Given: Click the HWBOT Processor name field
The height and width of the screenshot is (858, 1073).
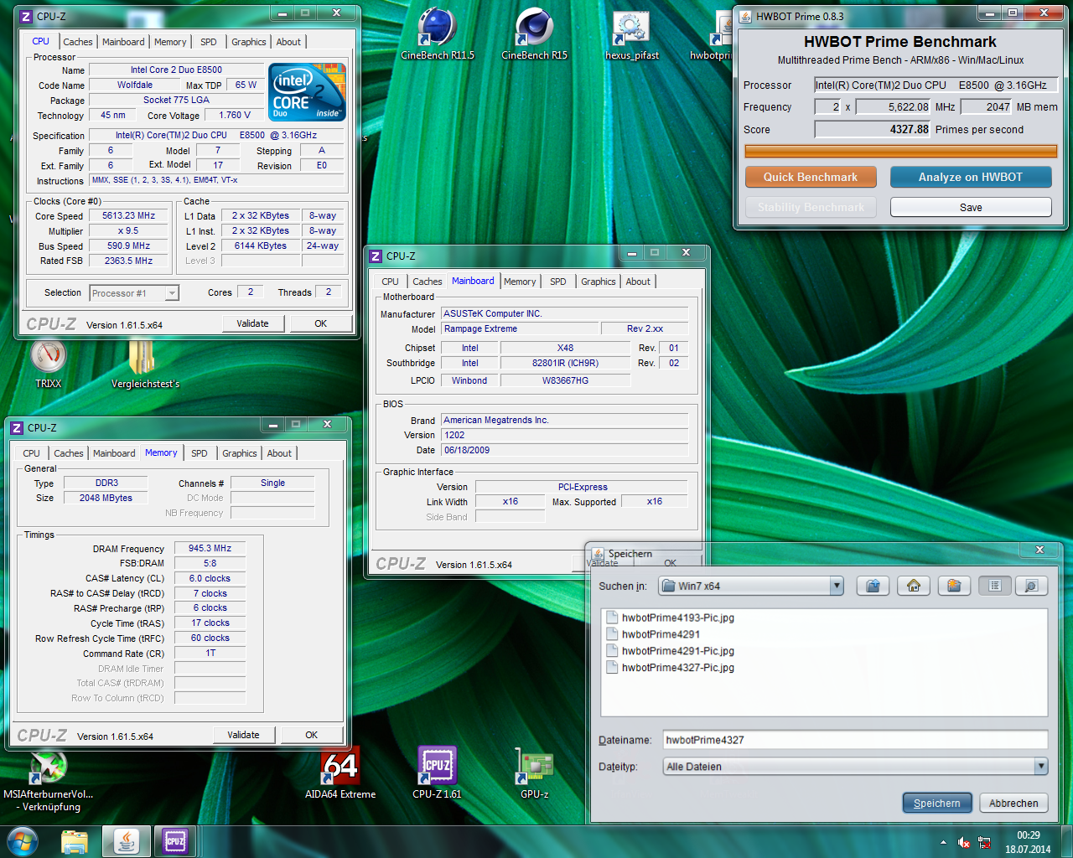Looking at the screenshot, I should point(936,85).
